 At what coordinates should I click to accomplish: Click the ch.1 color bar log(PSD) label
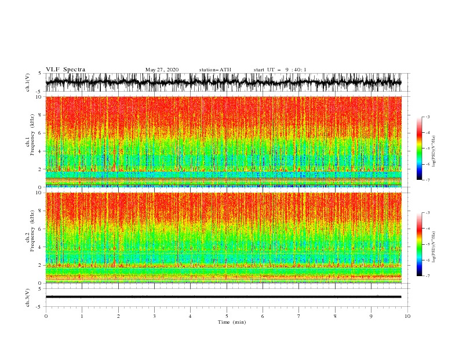pos(434,151)
